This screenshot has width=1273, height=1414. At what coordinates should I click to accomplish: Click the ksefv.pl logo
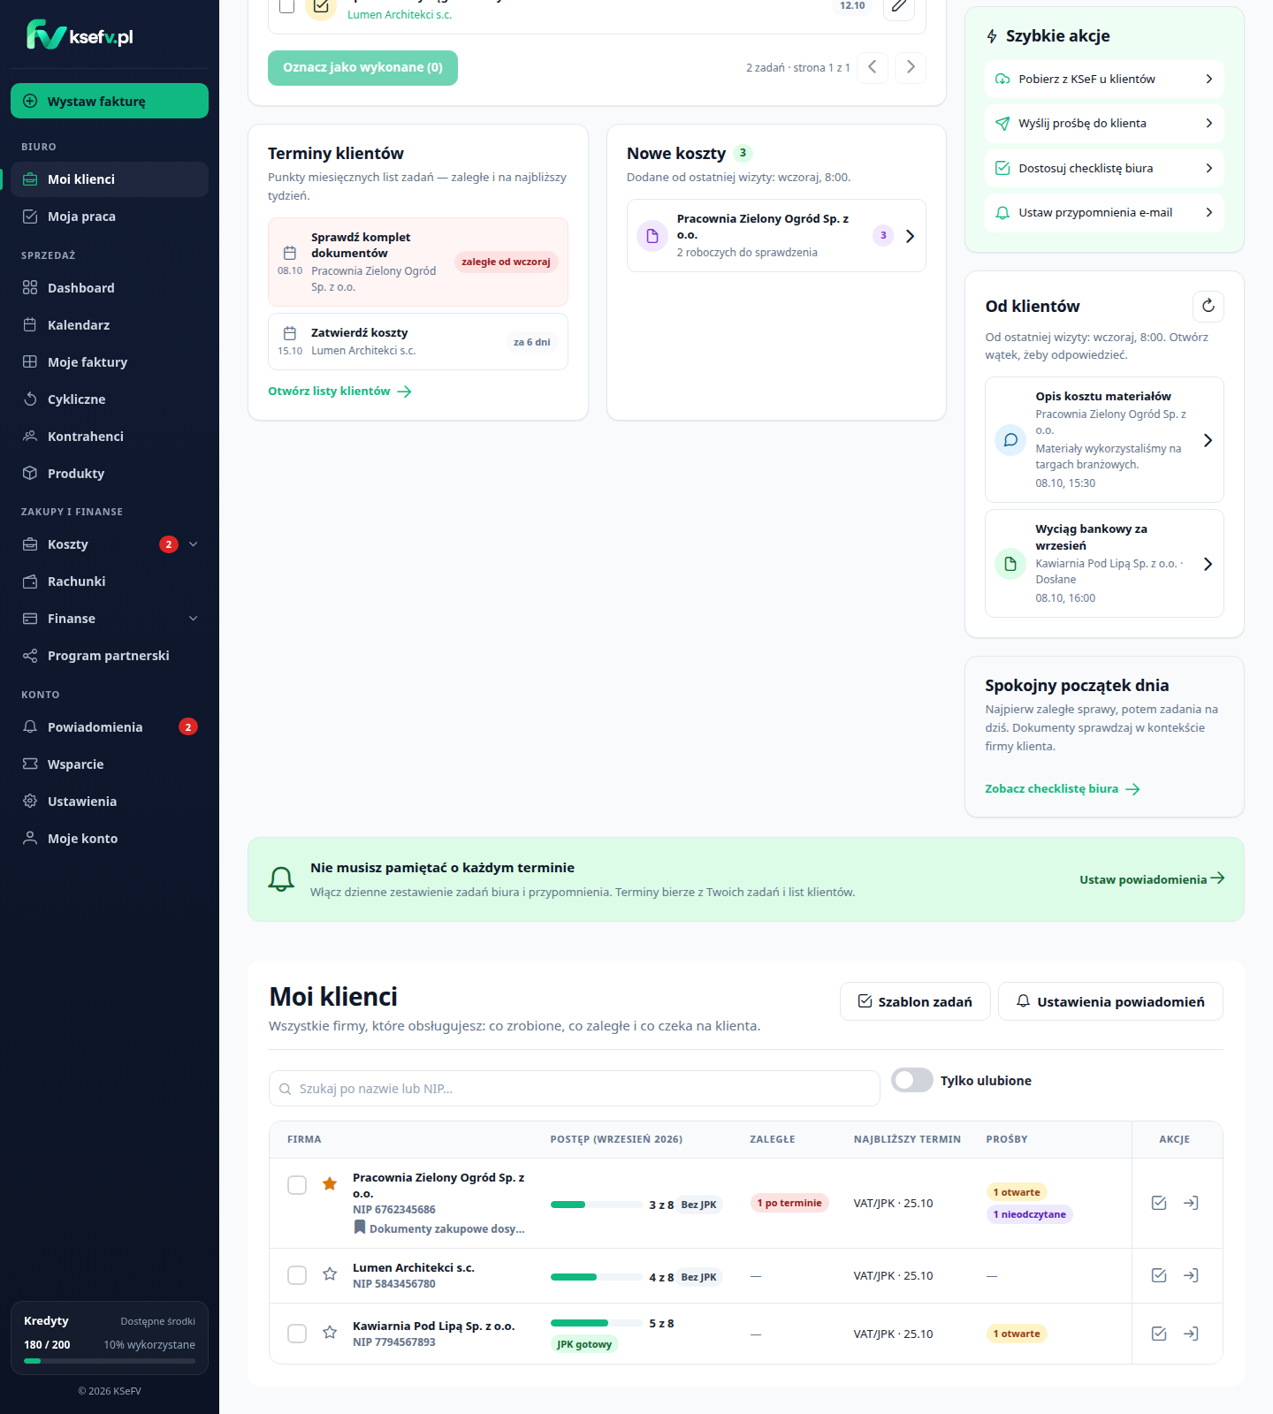pos(80,35)
